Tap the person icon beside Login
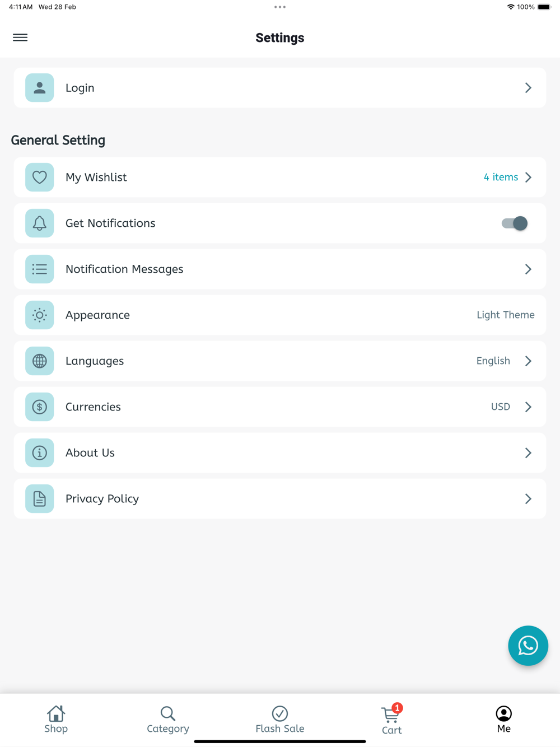 pyautogui.click(x=39, y=87)
